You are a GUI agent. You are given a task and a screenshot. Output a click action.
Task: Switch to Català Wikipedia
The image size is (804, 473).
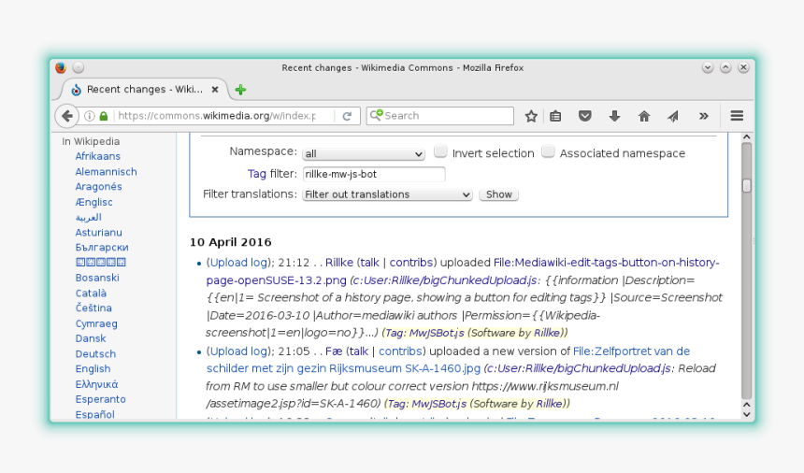91,294
